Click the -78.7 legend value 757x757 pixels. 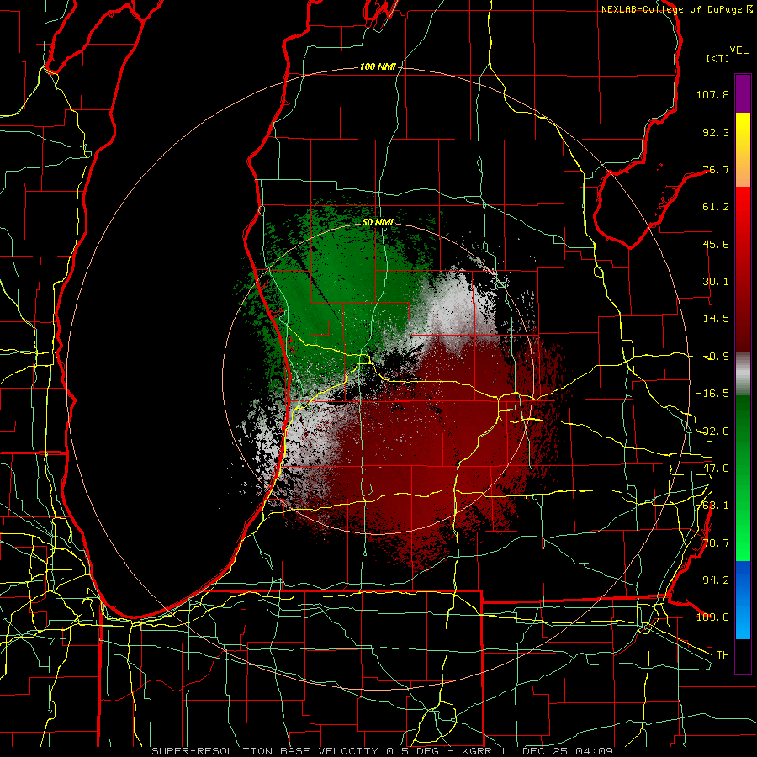click(x=712, y=543)
